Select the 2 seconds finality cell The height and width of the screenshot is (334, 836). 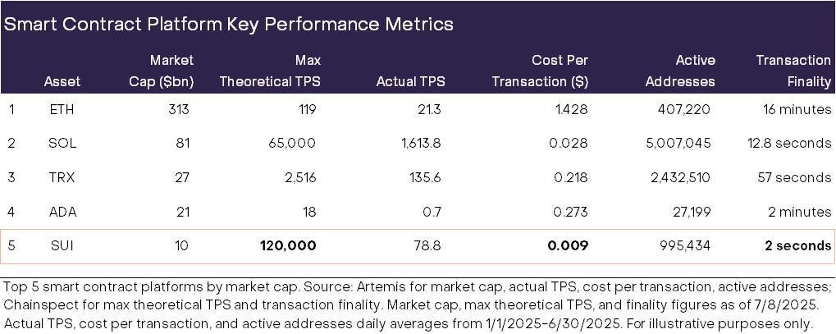point(794,246)
